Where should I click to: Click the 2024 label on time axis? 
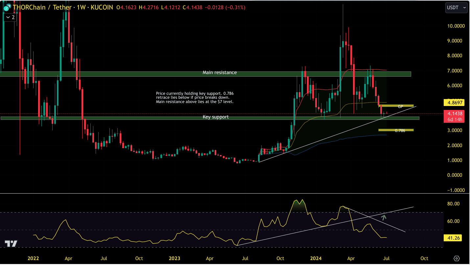[316, 258]
